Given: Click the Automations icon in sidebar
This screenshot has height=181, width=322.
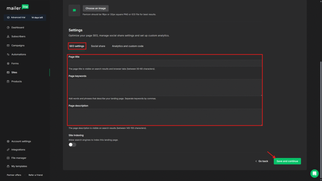Looking at the screenshot, I should point(8,54).
